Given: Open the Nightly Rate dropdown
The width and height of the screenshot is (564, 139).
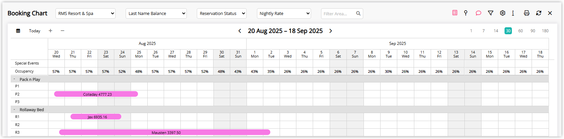Looking at the screenshot, I should click(284, 13).
